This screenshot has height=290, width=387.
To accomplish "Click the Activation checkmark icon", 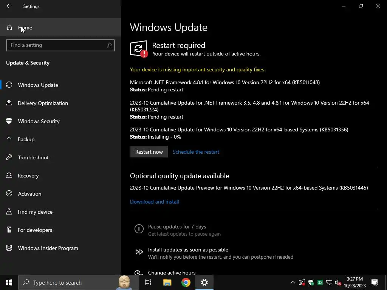I will pos(9,193).
